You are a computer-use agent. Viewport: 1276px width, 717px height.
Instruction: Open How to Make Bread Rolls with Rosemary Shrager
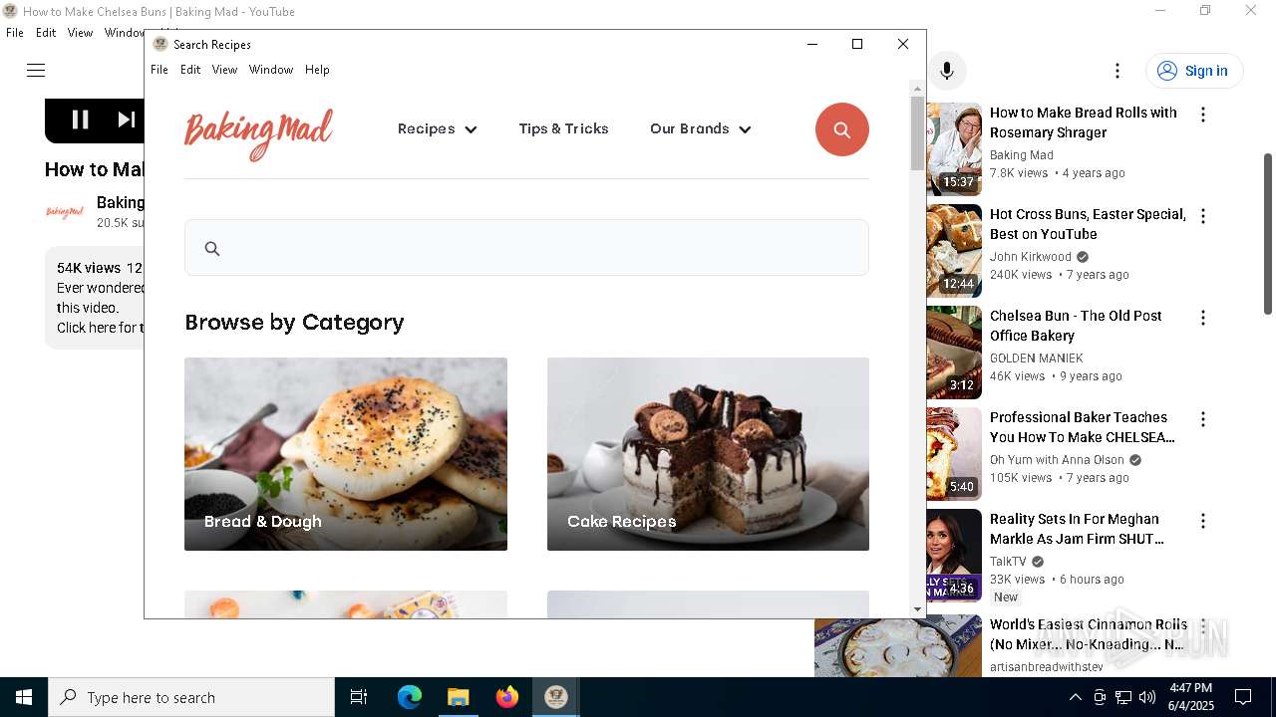coord(1084,122)
